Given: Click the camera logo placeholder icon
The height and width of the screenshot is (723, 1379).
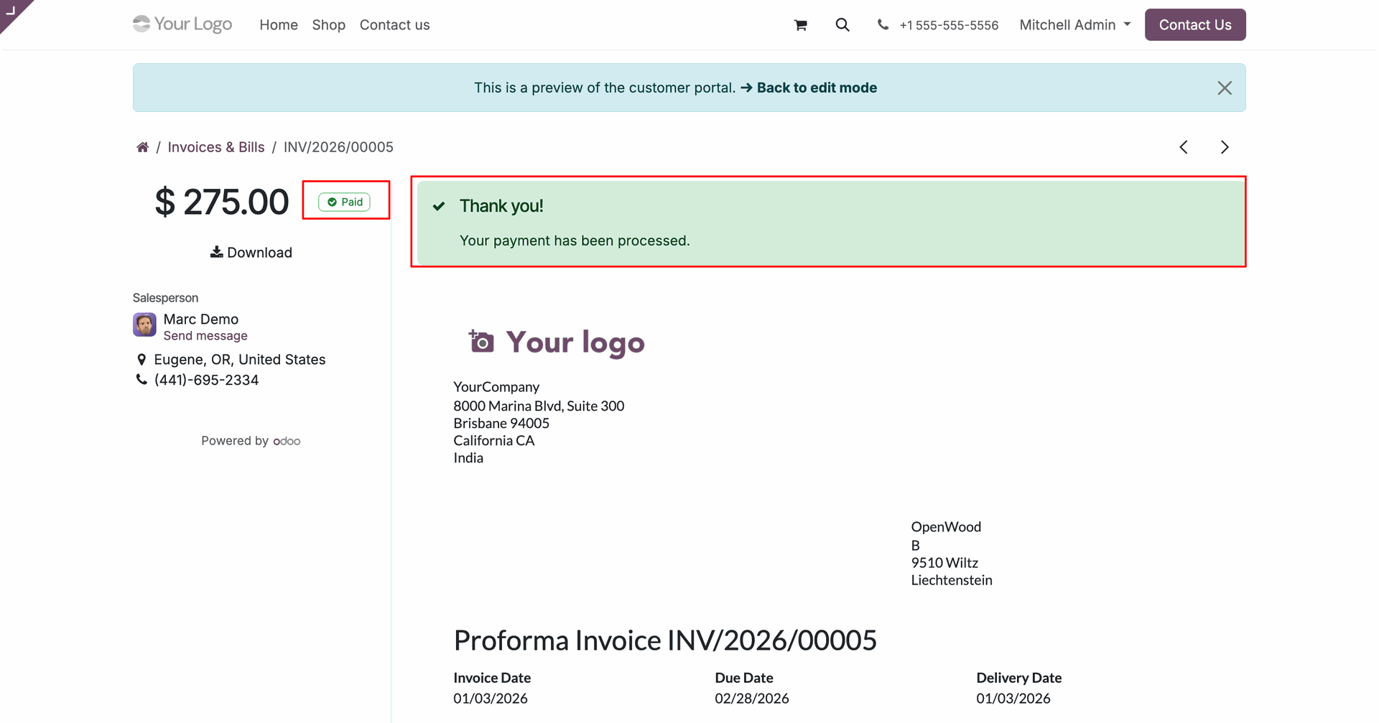Looking at the screenshot, I should pos(481,342).
